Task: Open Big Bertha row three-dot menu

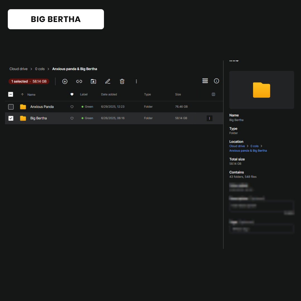Action: (210, 118)
